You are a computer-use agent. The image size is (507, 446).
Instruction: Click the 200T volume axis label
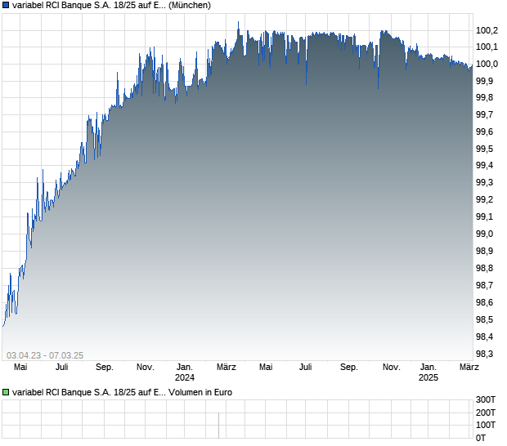[487, 413]
